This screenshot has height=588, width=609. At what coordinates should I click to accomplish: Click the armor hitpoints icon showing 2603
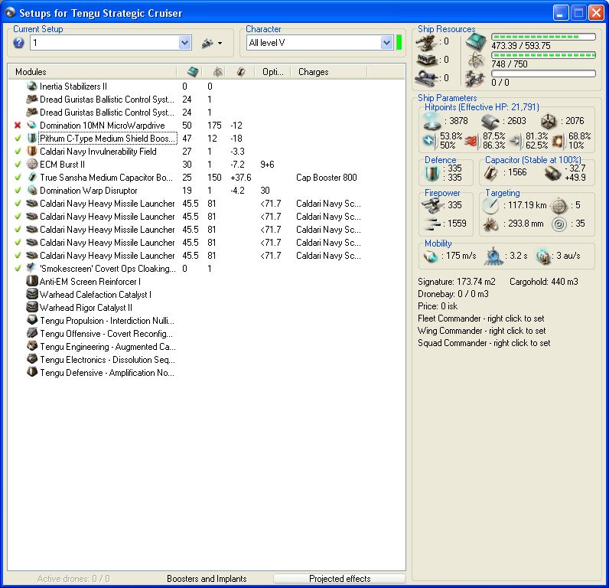pos(490,122)
